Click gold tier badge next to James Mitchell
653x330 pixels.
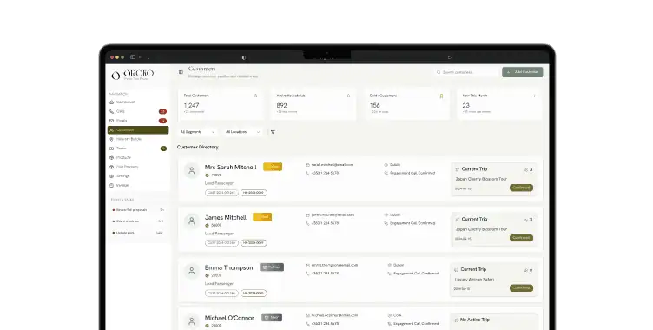coord(262,217)
